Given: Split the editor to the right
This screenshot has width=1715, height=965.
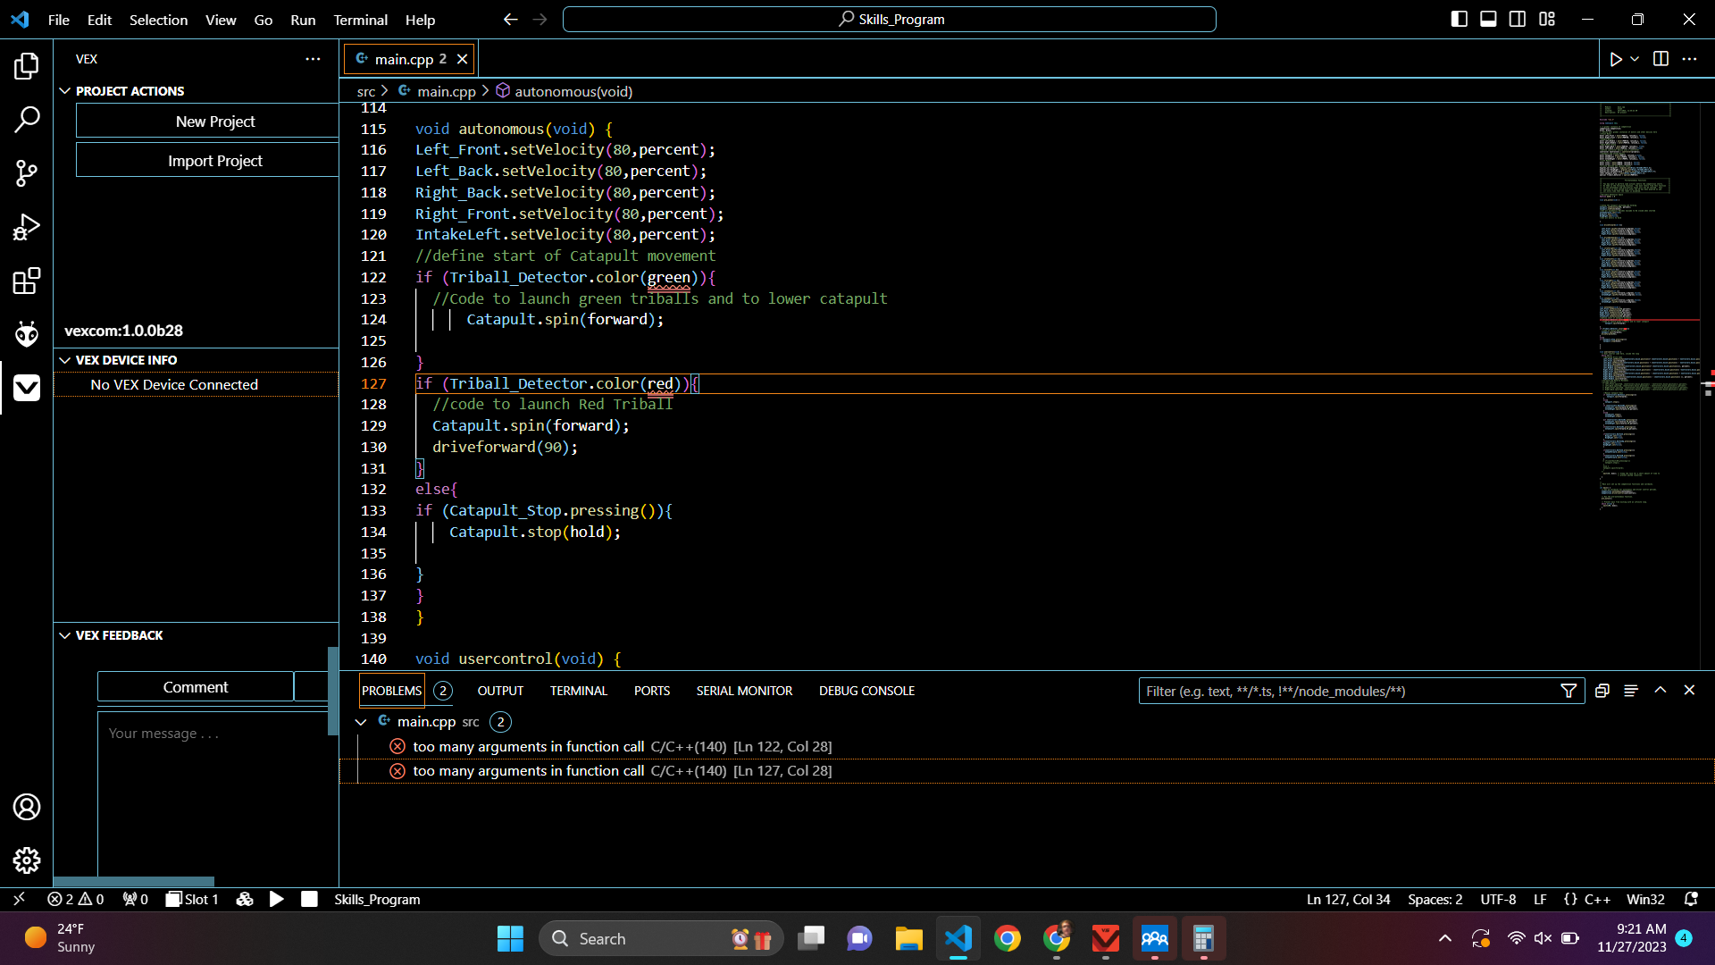Looking at the screenshot, I should (x=1661, y=59).
